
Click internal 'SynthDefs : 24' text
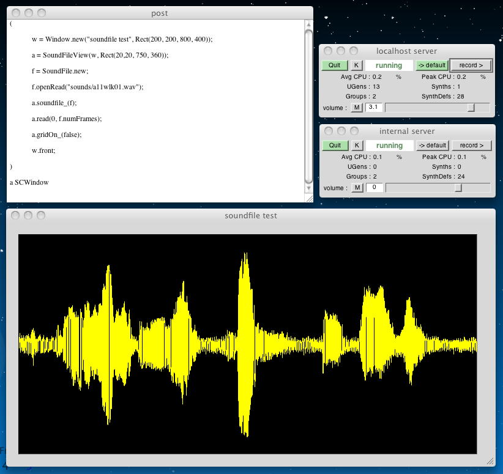click(443, 176)
